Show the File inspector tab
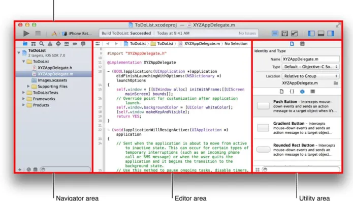This screenshot has width=353, height=201. click(292, 44)
